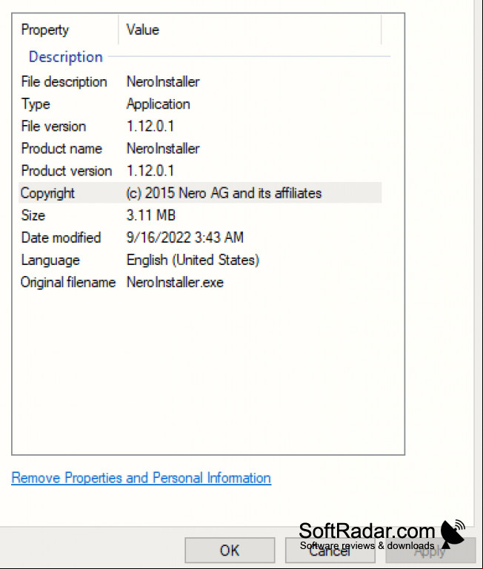Image resolution: width=483 pixels, height=569 pixels.
Task: Select the Copyright property label
Action: coord(47,193)
